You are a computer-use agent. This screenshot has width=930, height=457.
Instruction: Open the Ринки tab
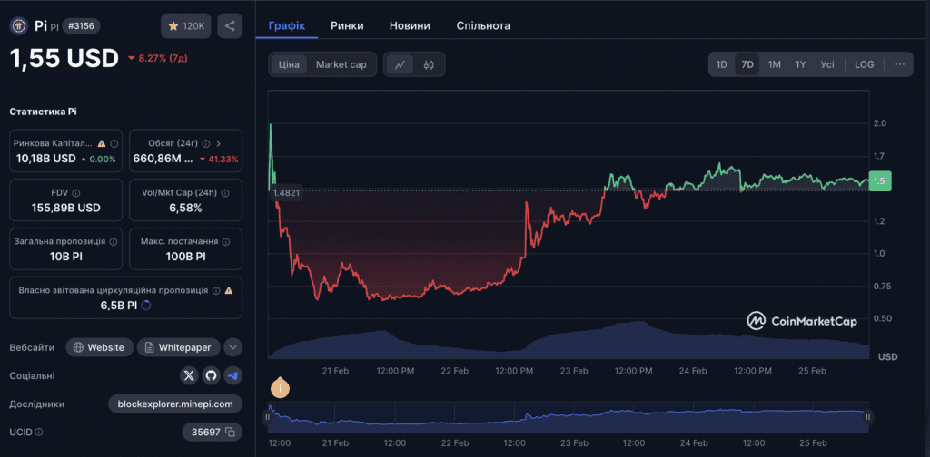[347, 26]
